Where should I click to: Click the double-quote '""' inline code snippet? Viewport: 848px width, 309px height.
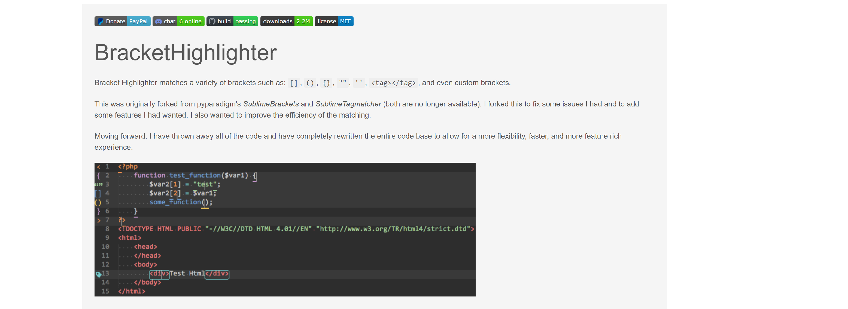click(x=342, y=83)
